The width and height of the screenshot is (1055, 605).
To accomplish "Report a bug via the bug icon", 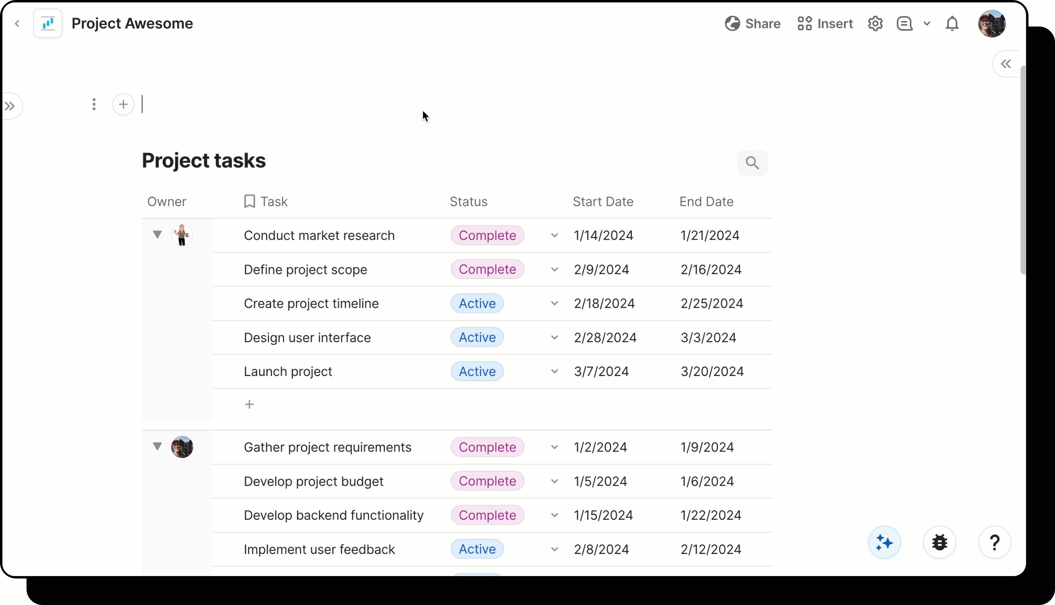I will pyautogui.click(x=939, y=542).
